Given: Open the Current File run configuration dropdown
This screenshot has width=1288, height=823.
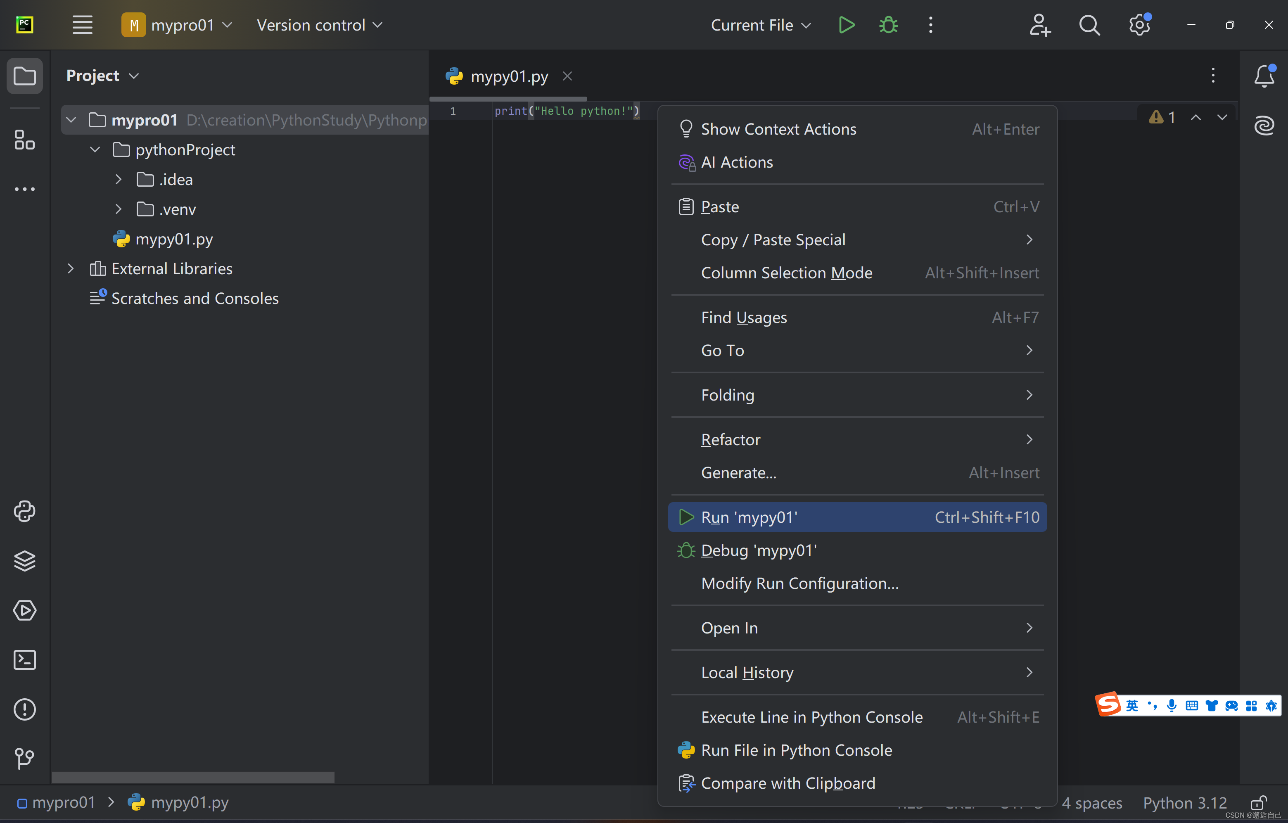Looking at the screenshot, I should point(760,25).
